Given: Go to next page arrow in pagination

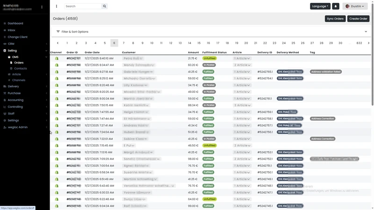Looking at the screenshot, I should coord(368,43).
